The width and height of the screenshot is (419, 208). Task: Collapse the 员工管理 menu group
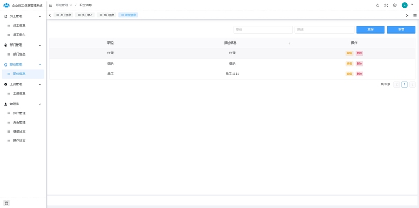(40, 16)
